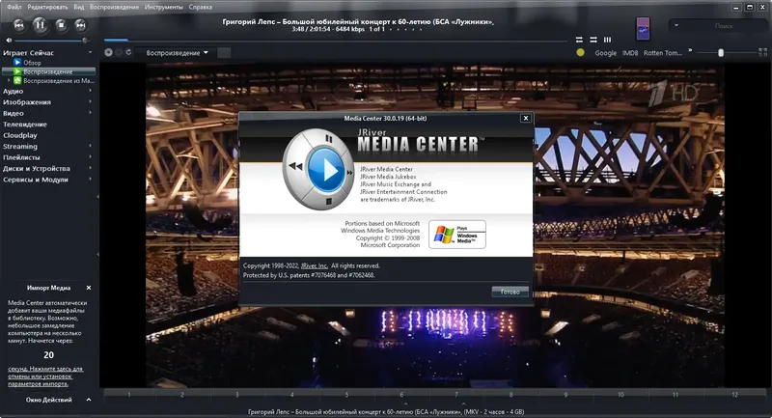Jump to chapter marker 6 on timeline

(x=401, y=395)
